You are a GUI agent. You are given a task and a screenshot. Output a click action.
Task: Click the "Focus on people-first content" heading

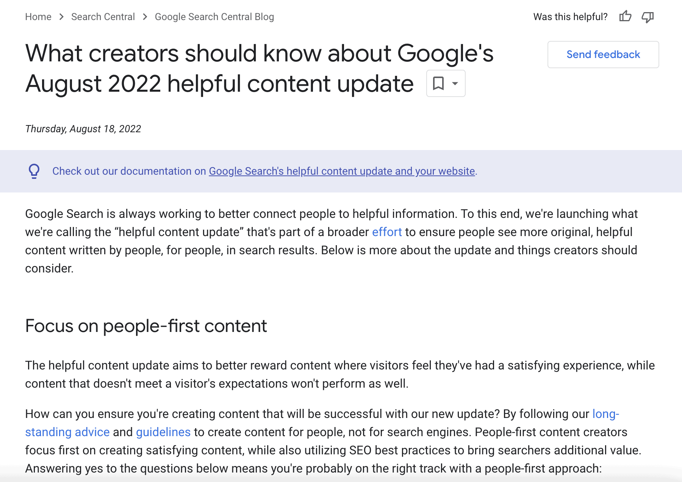[146, 326]
